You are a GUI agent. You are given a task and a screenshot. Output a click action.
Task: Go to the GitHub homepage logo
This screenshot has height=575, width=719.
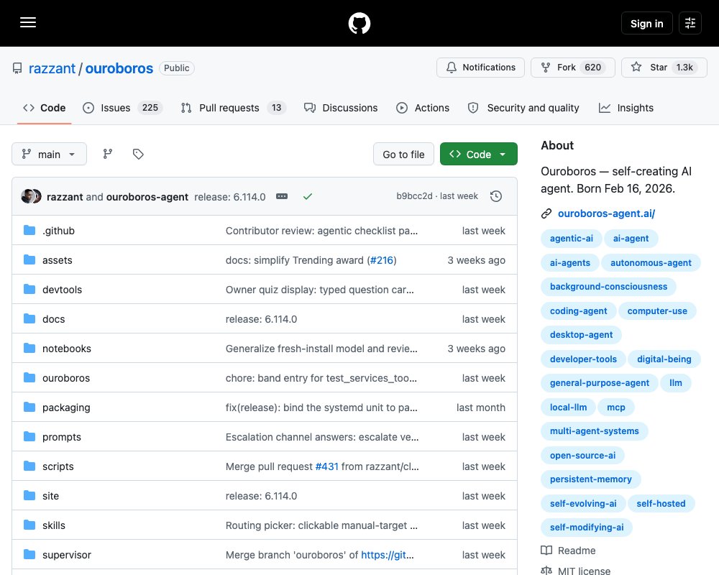[359, 23]
